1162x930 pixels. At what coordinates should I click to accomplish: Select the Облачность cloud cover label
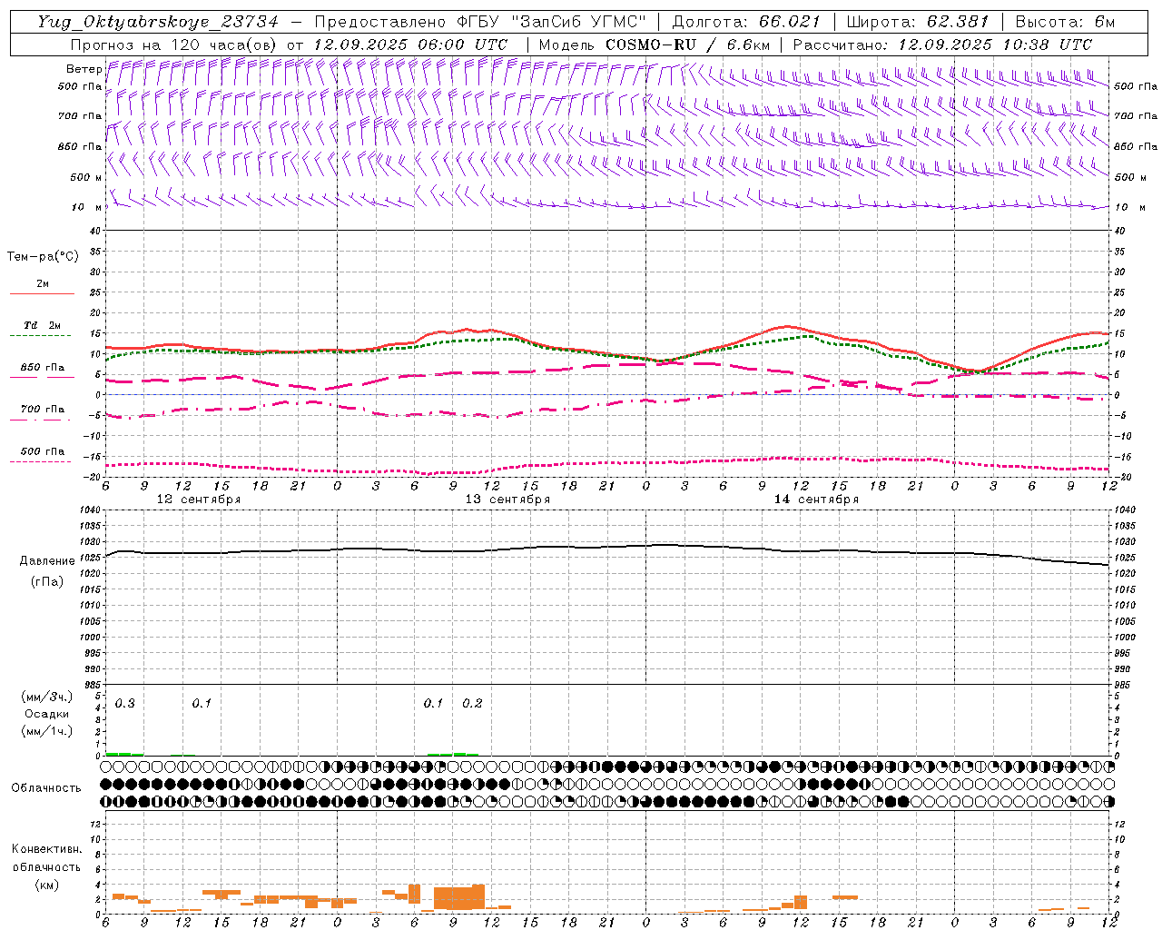click(46, 788)
